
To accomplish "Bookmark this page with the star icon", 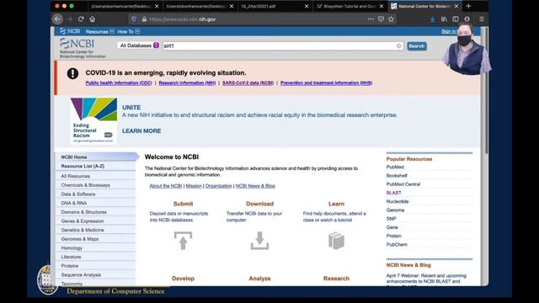I will click(x=391, y=19).
